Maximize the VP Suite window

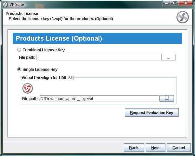click(x=175, y=3)
